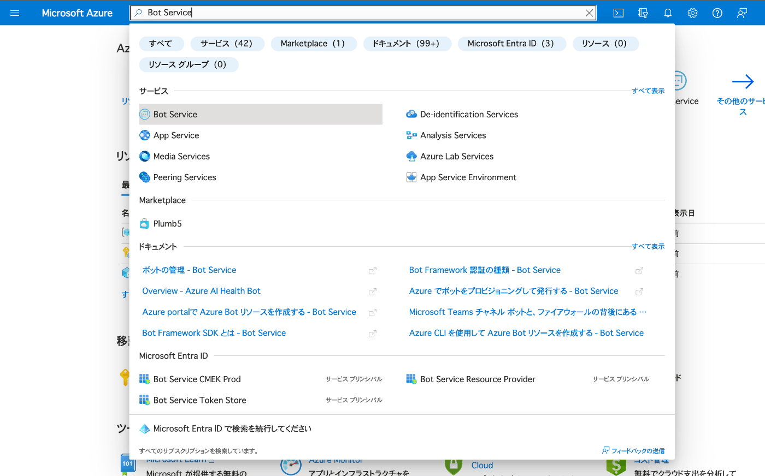
Task: Click その他のサービス arrow on home page
Action: (743, 82)
